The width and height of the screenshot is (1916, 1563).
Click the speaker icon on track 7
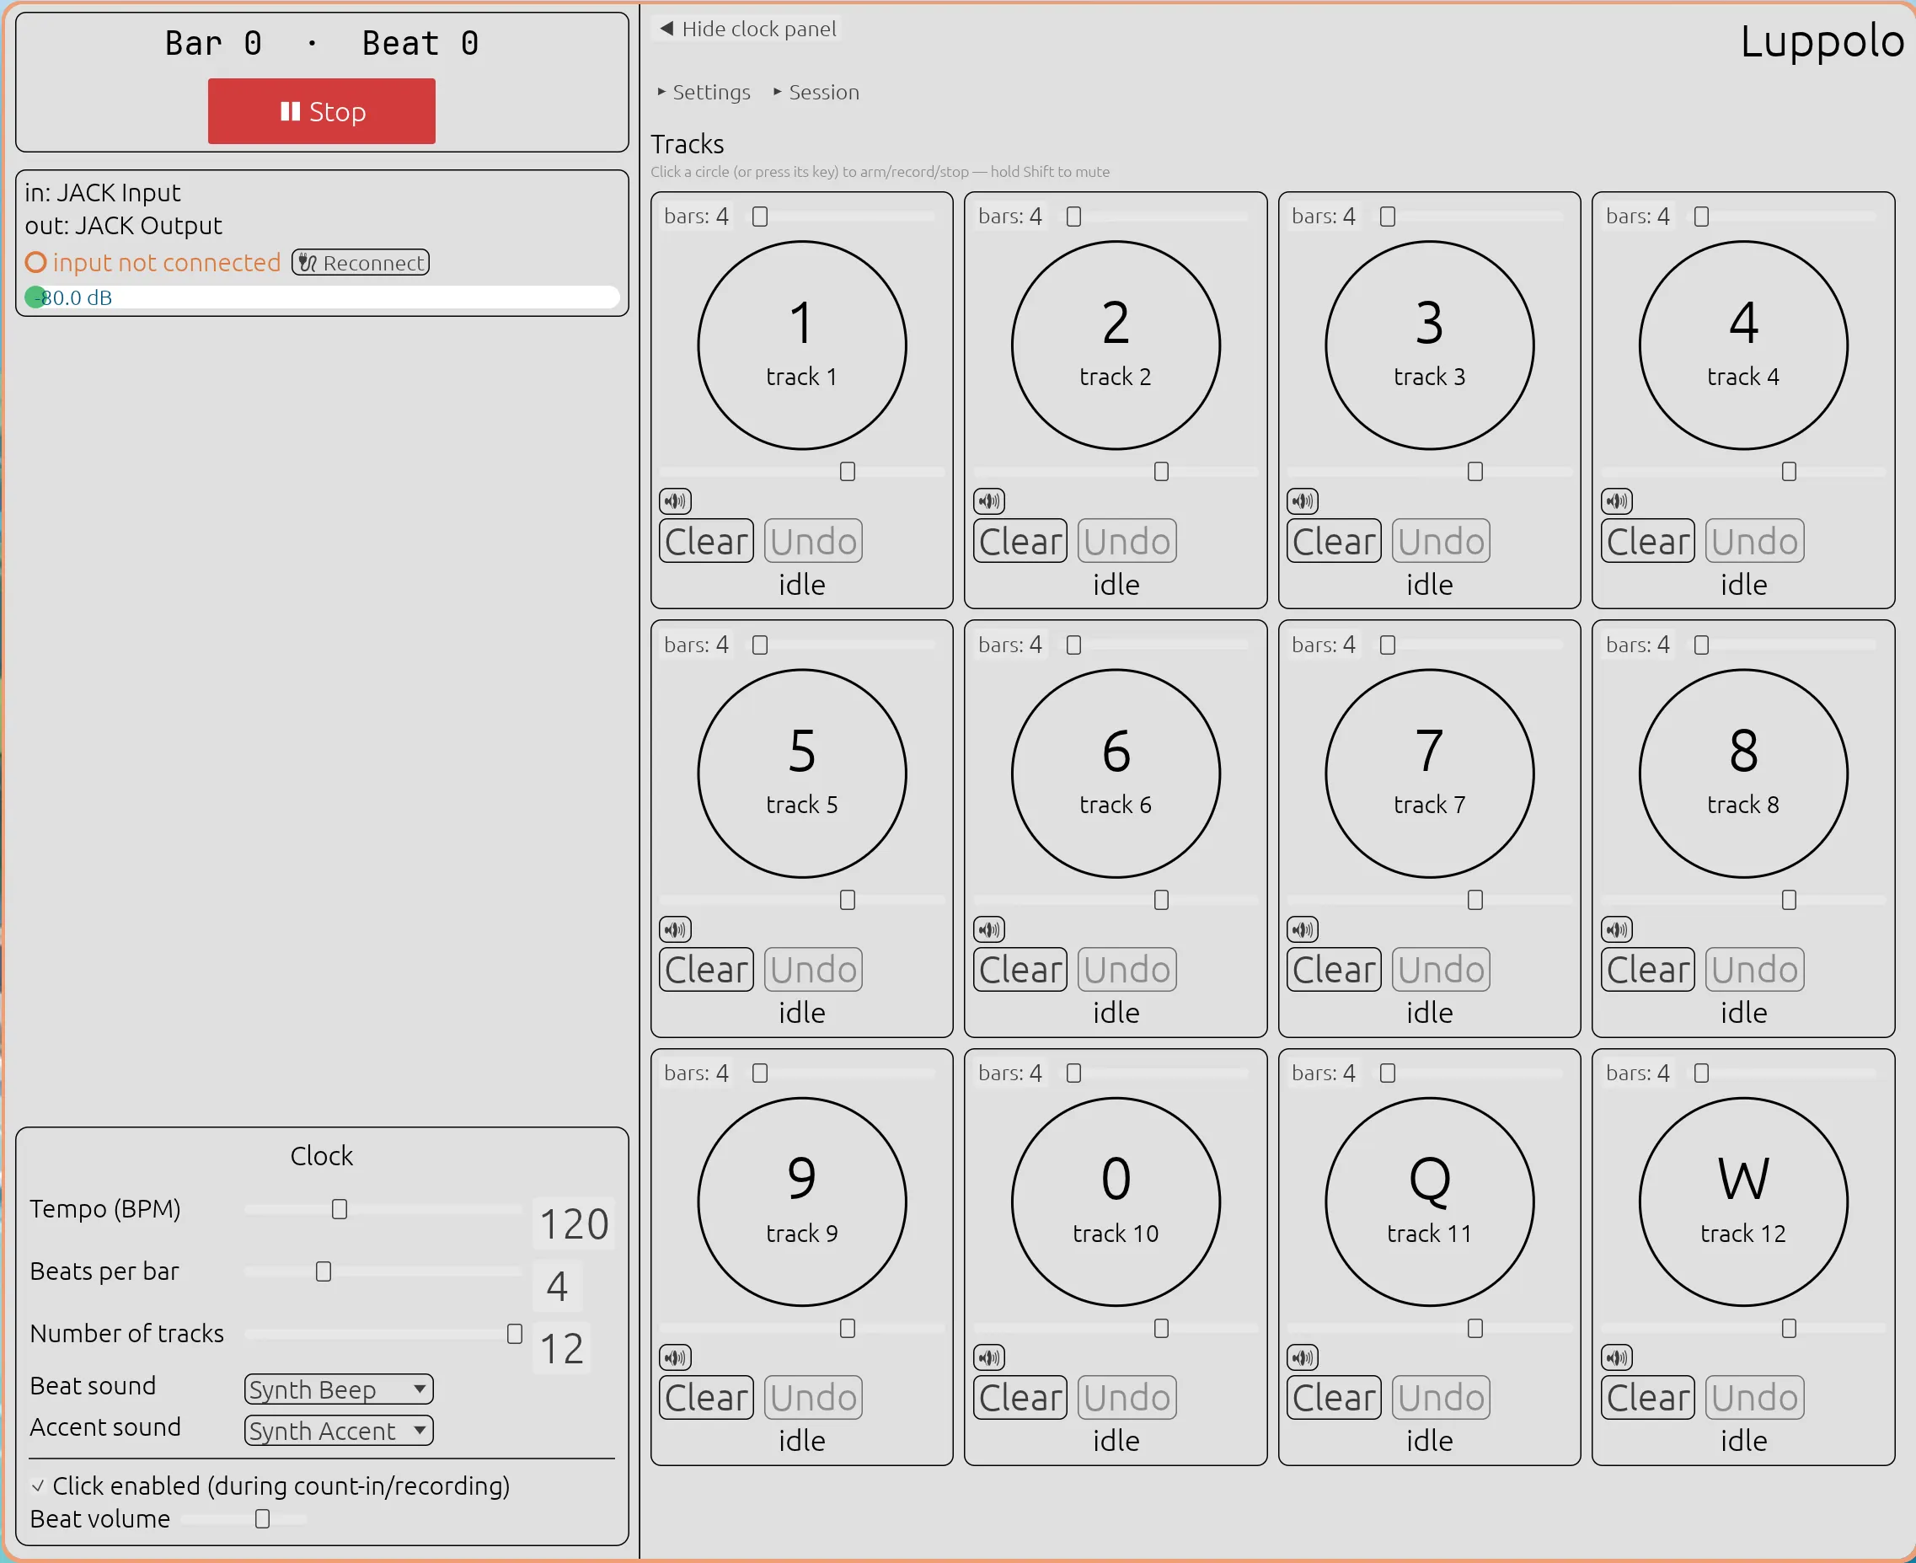[1303, 929]
